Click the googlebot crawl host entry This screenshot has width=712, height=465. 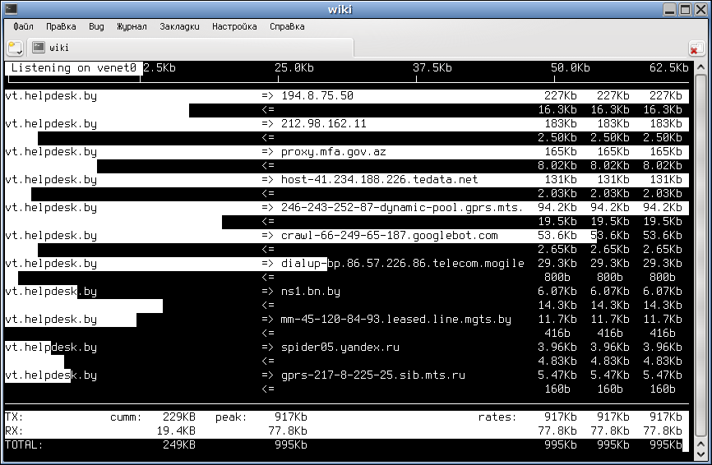tap(389, 236)
